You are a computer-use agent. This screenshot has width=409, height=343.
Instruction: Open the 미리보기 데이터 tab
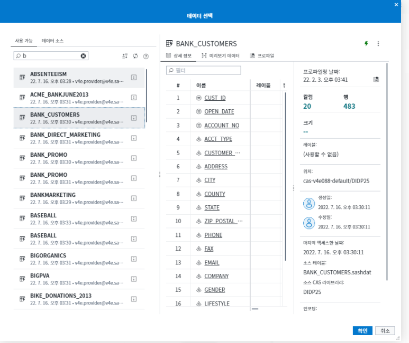(220, 55)
